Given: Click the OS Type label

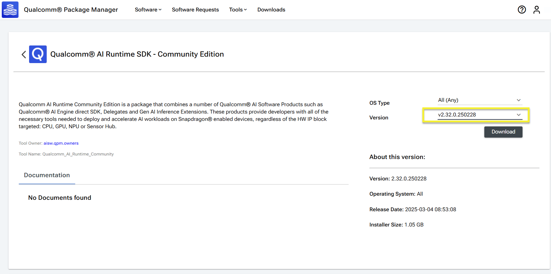Looking at the screenshot, I should [x=379, y=103].
